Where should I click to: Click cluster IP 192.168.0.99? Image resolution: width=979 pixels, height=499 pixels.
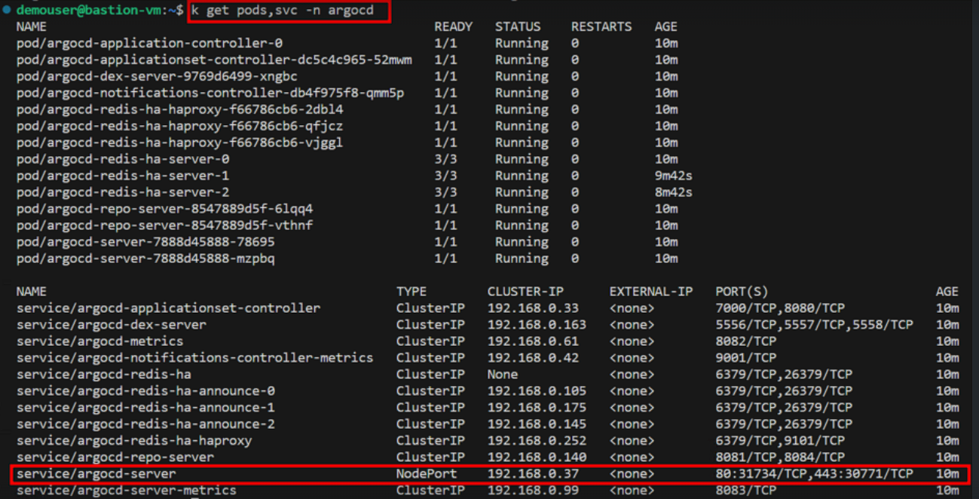tap(533, 490)
